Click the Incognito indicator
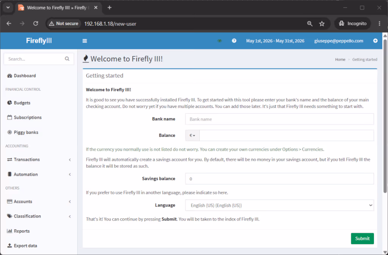 tap(353, 23)
